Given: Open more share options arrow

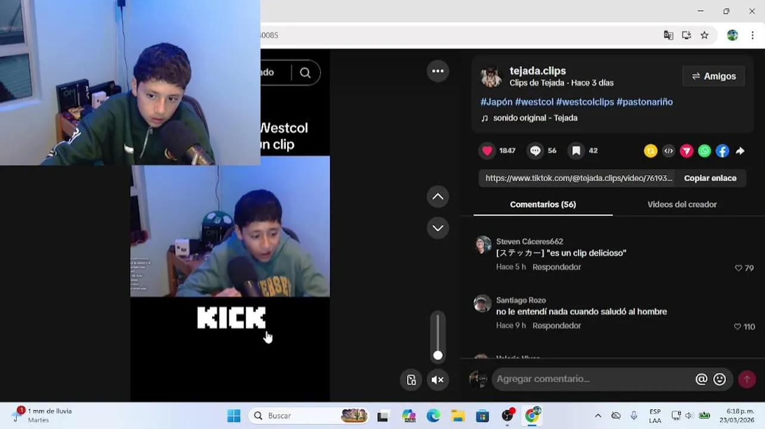Looking at the screenshot, I should click(740, 151).
